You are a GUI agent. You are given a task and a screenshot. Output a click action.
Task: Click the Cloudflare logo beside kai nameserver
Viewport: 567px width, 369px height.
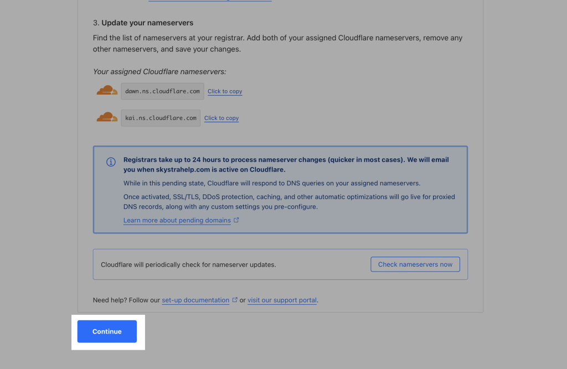[x=107, y=117]
